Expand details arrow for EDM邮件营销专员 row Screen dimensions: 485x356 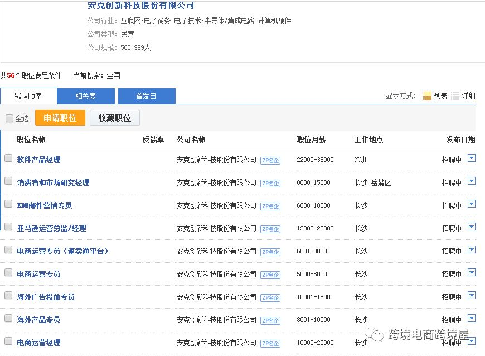(472, 204)
